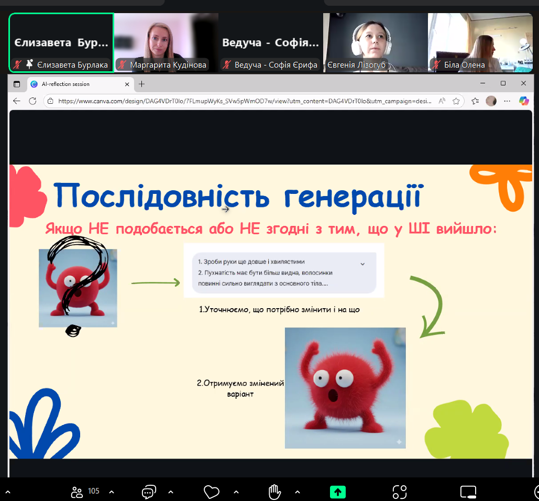
Task: Expand the chat options chevron
Action: coord(171,492)
